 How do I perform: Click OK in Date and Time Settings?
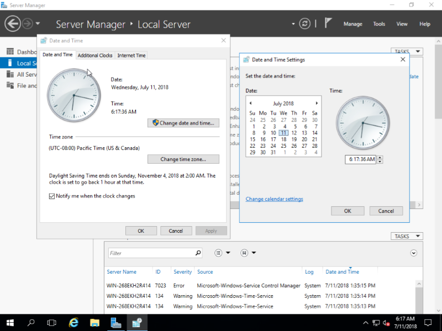(x=348, y=211)
